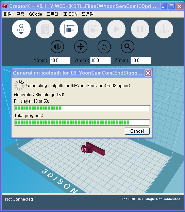The image size is (185, 212).
Task: Click the Not Connected status text
Action: pyautogui.click(x=19, y=199)
